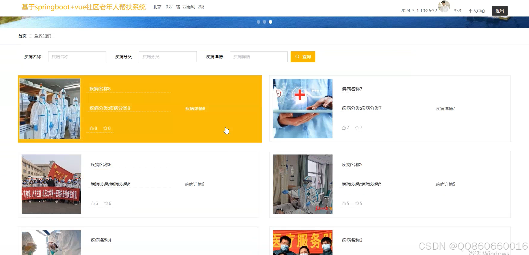The image size is (529, 255).
Task: Click the title text 疾病名称3
Action: [x=352, y=240]
